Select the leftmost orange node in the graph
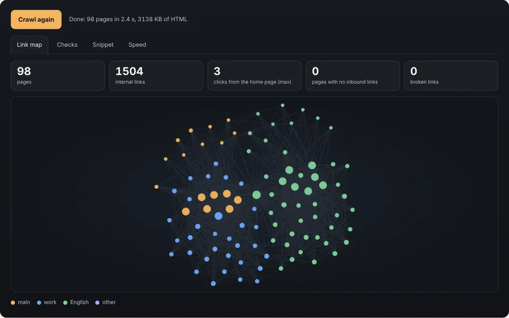This screenshot has height=318, width=509. (x=156, y=187)
